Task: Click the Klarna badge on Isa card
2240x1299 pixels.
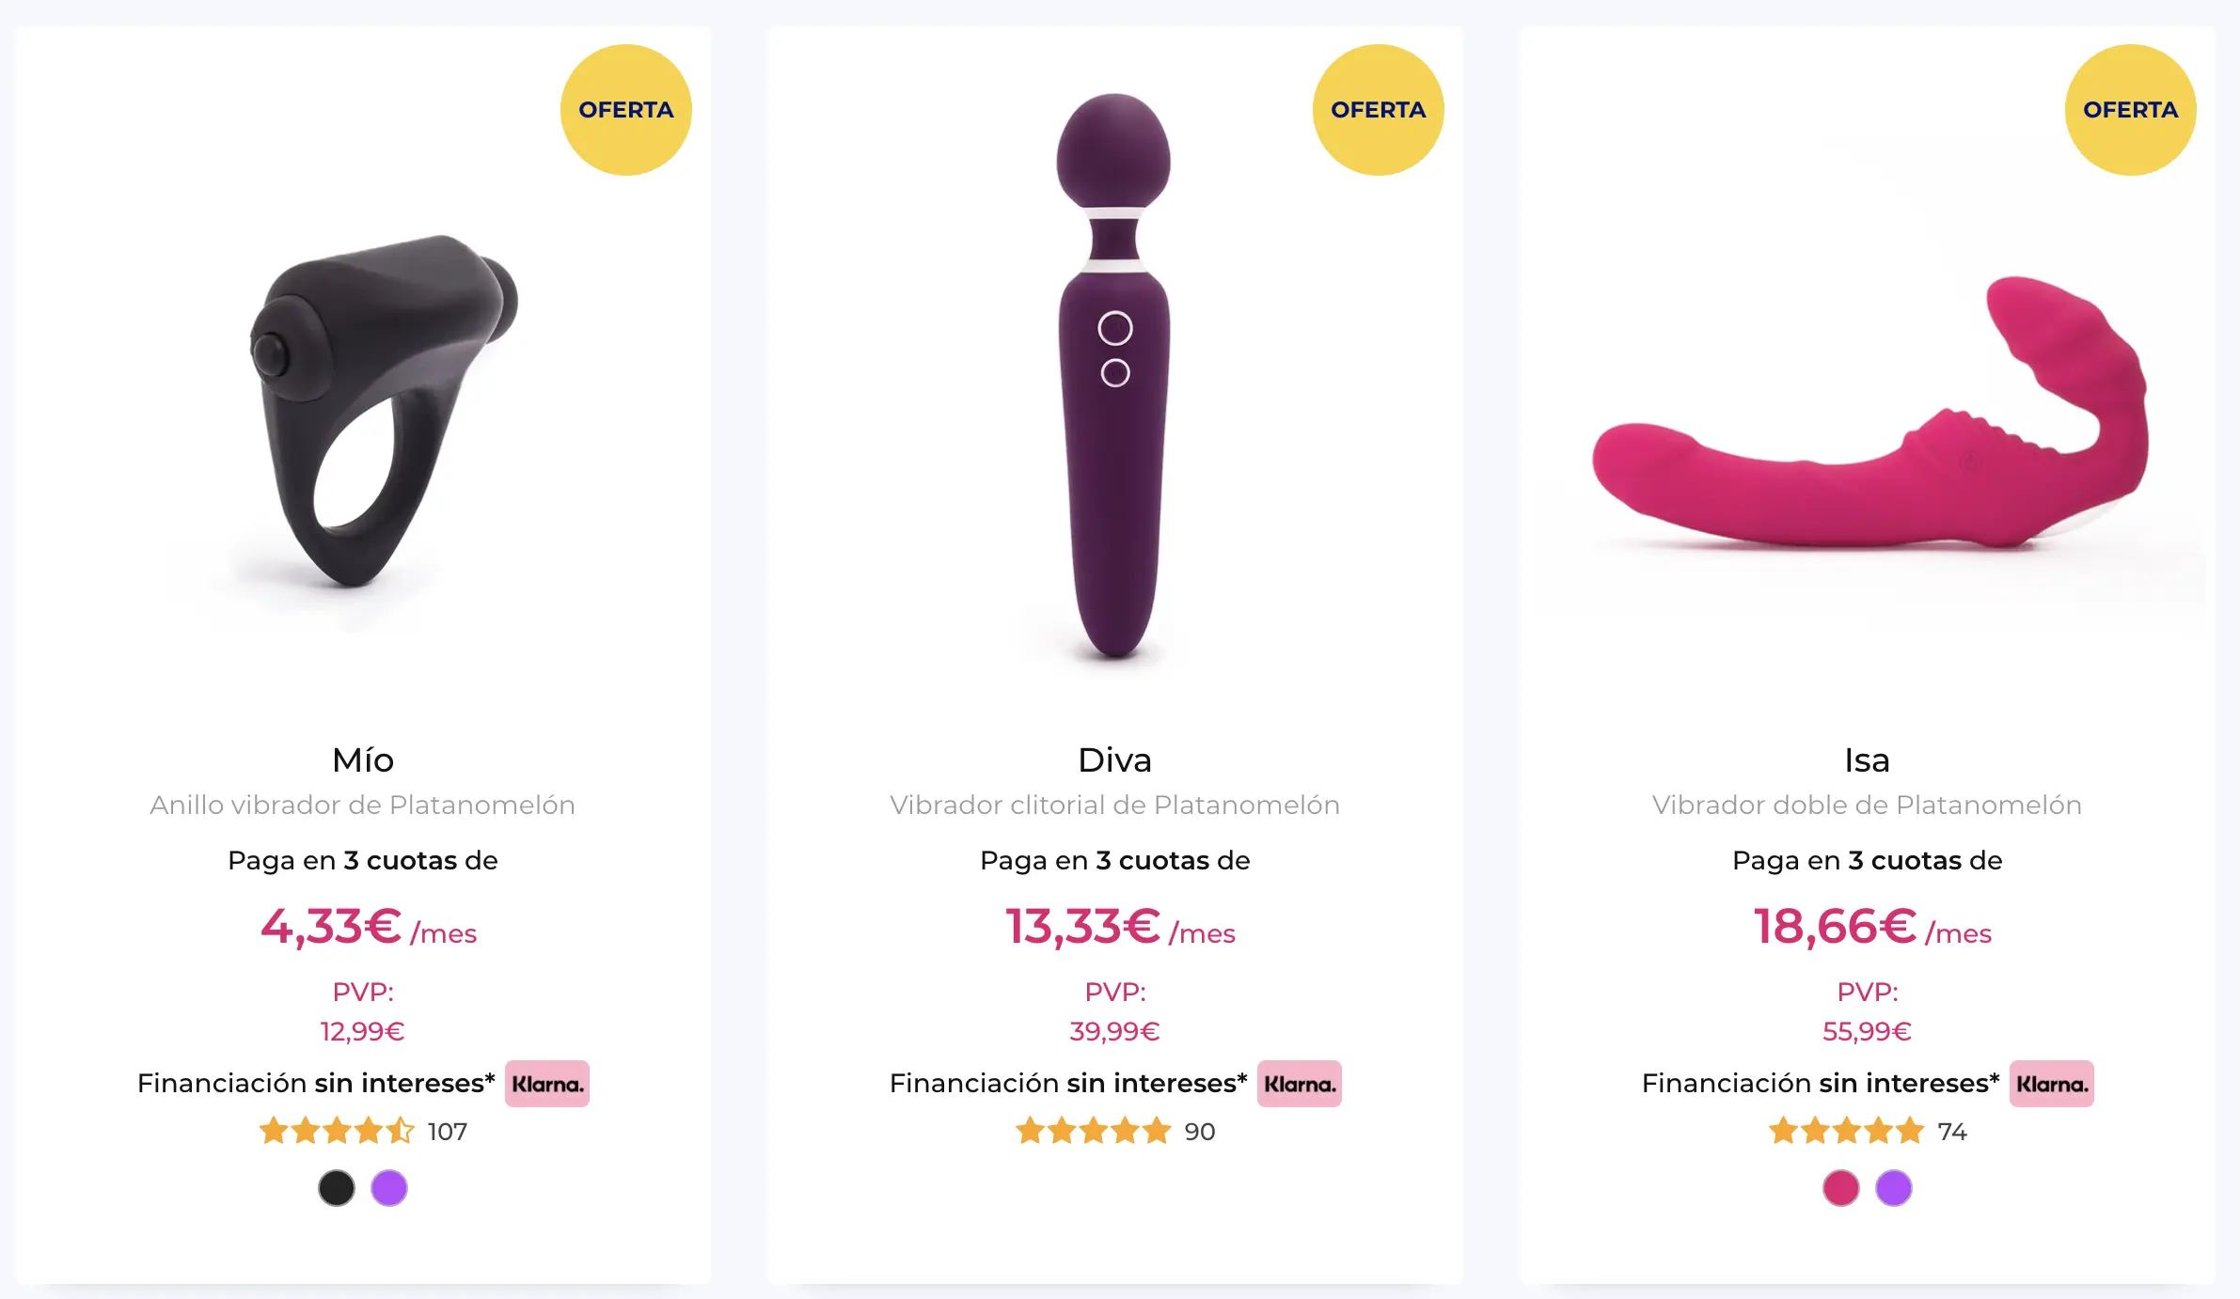Action: click(x=2051, y=1084)
